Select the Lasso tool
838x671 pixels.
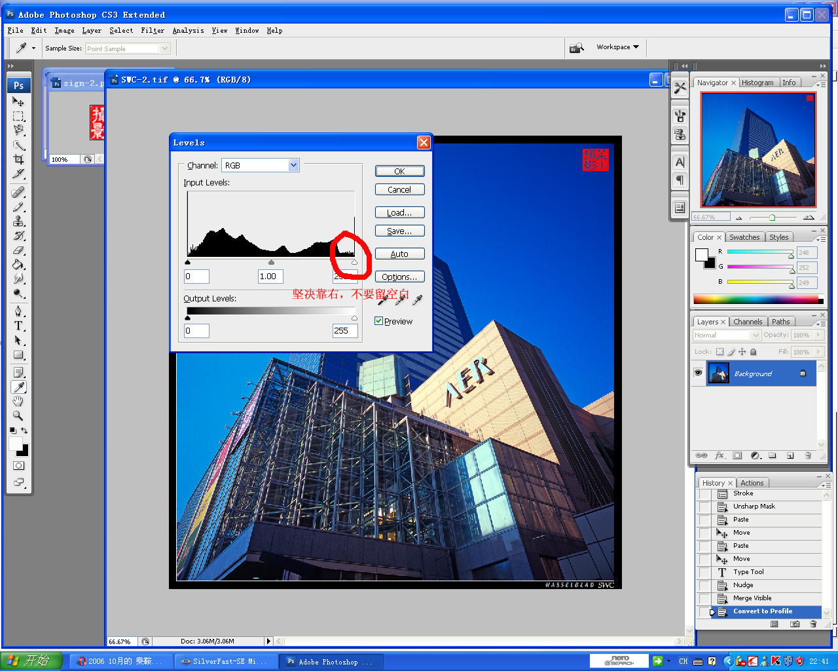pos(18,130)
